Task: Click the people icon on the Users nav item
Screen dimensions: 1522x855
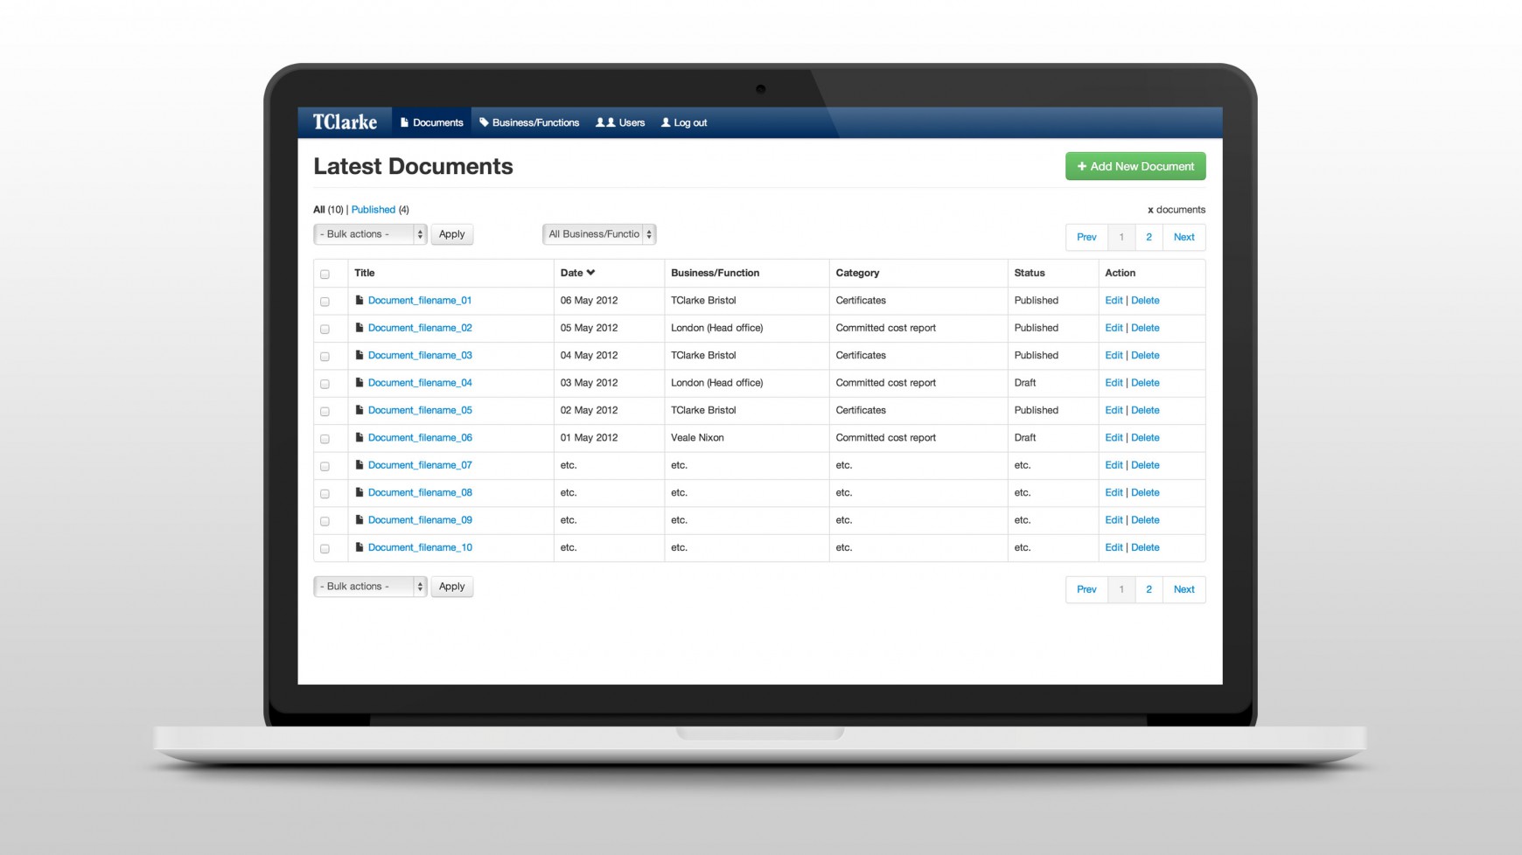Action: tap(604, 122)
